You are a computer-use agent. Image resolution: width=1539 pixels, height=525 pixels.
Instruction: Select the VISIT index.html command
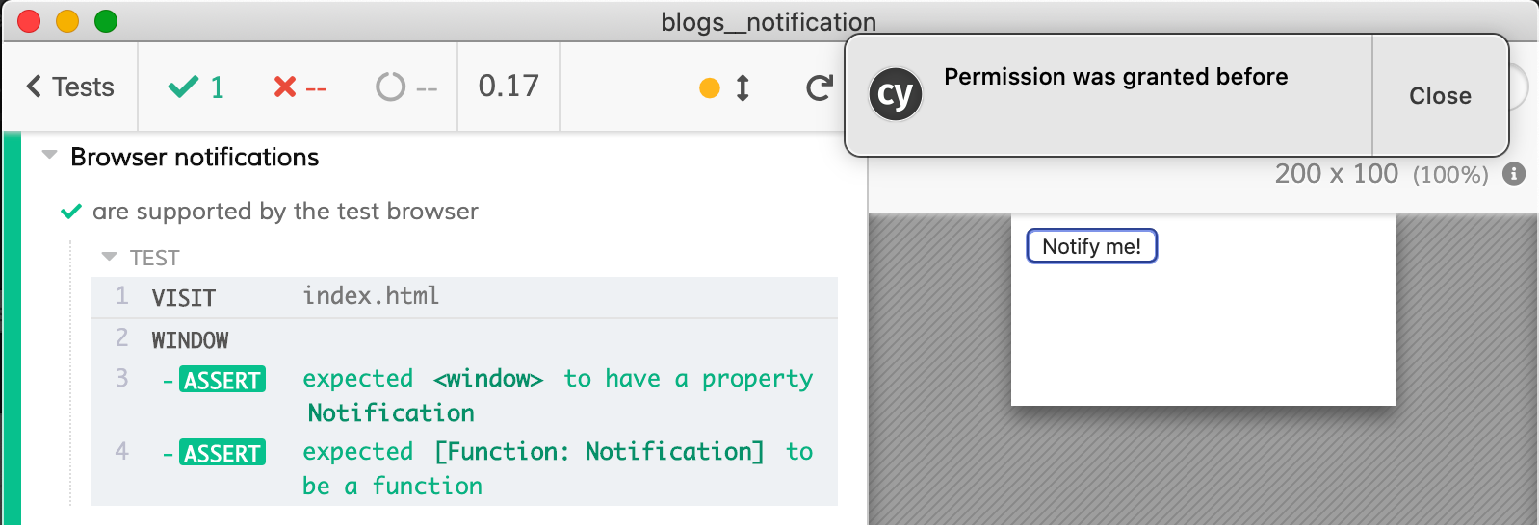click(462, 297)
